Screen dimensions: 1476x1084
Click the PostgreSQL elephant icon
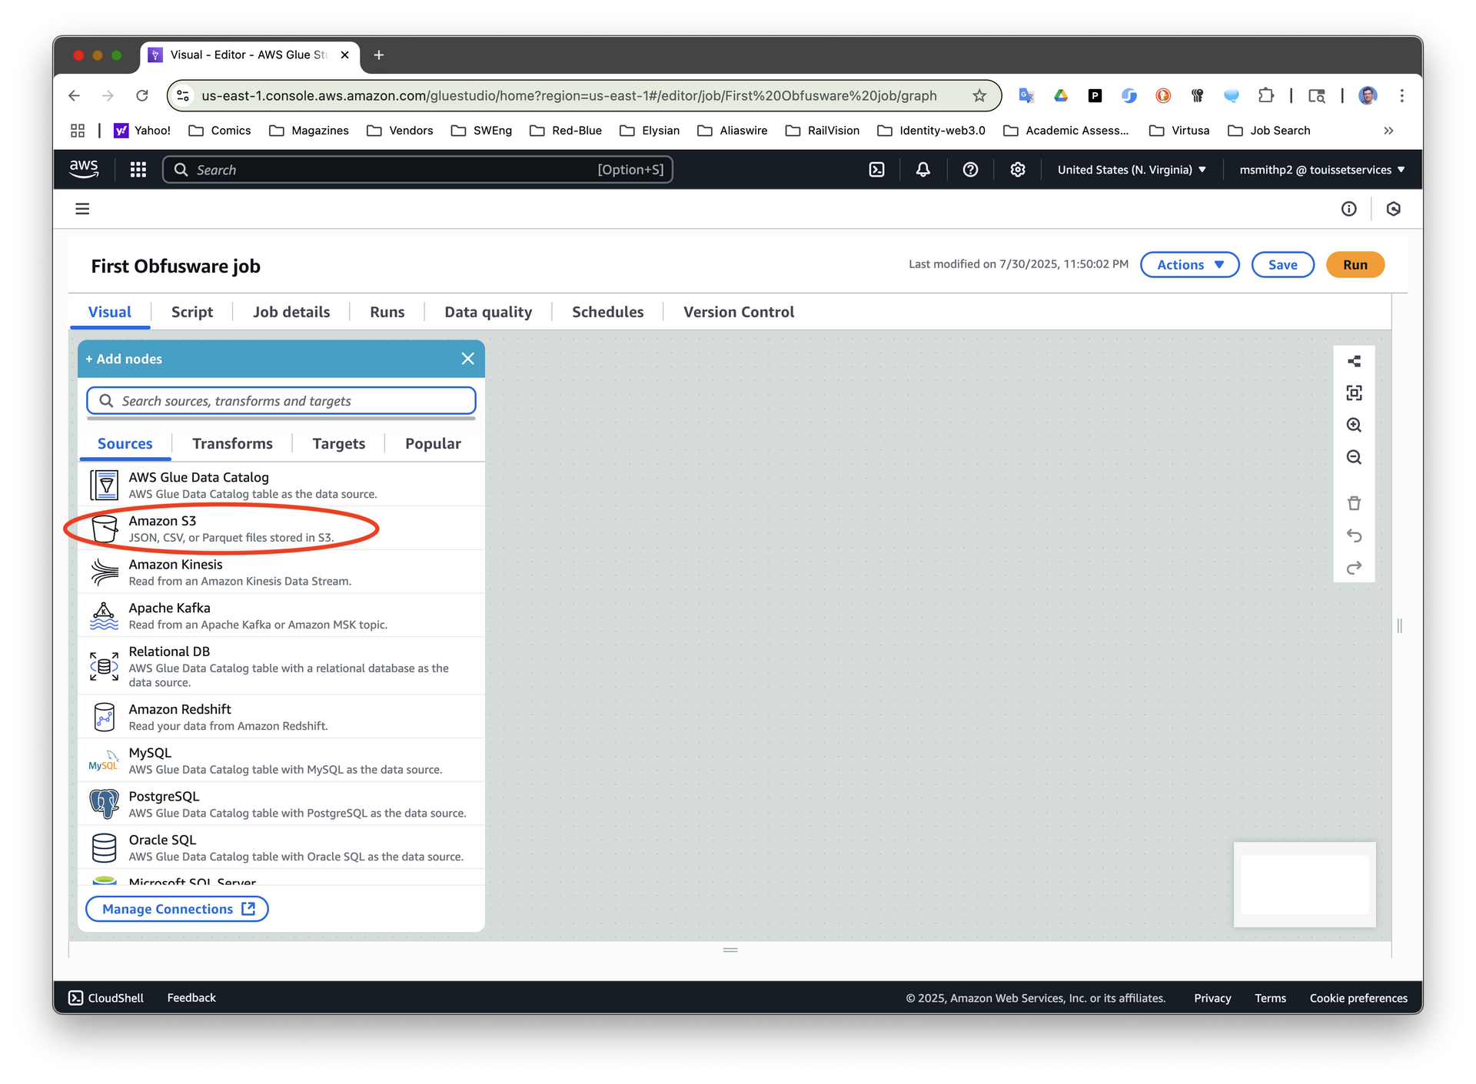point(104,804)
